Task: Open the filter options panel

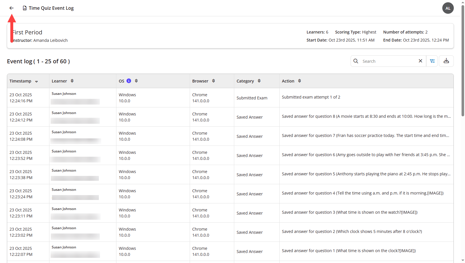Action: click(432, 61)
